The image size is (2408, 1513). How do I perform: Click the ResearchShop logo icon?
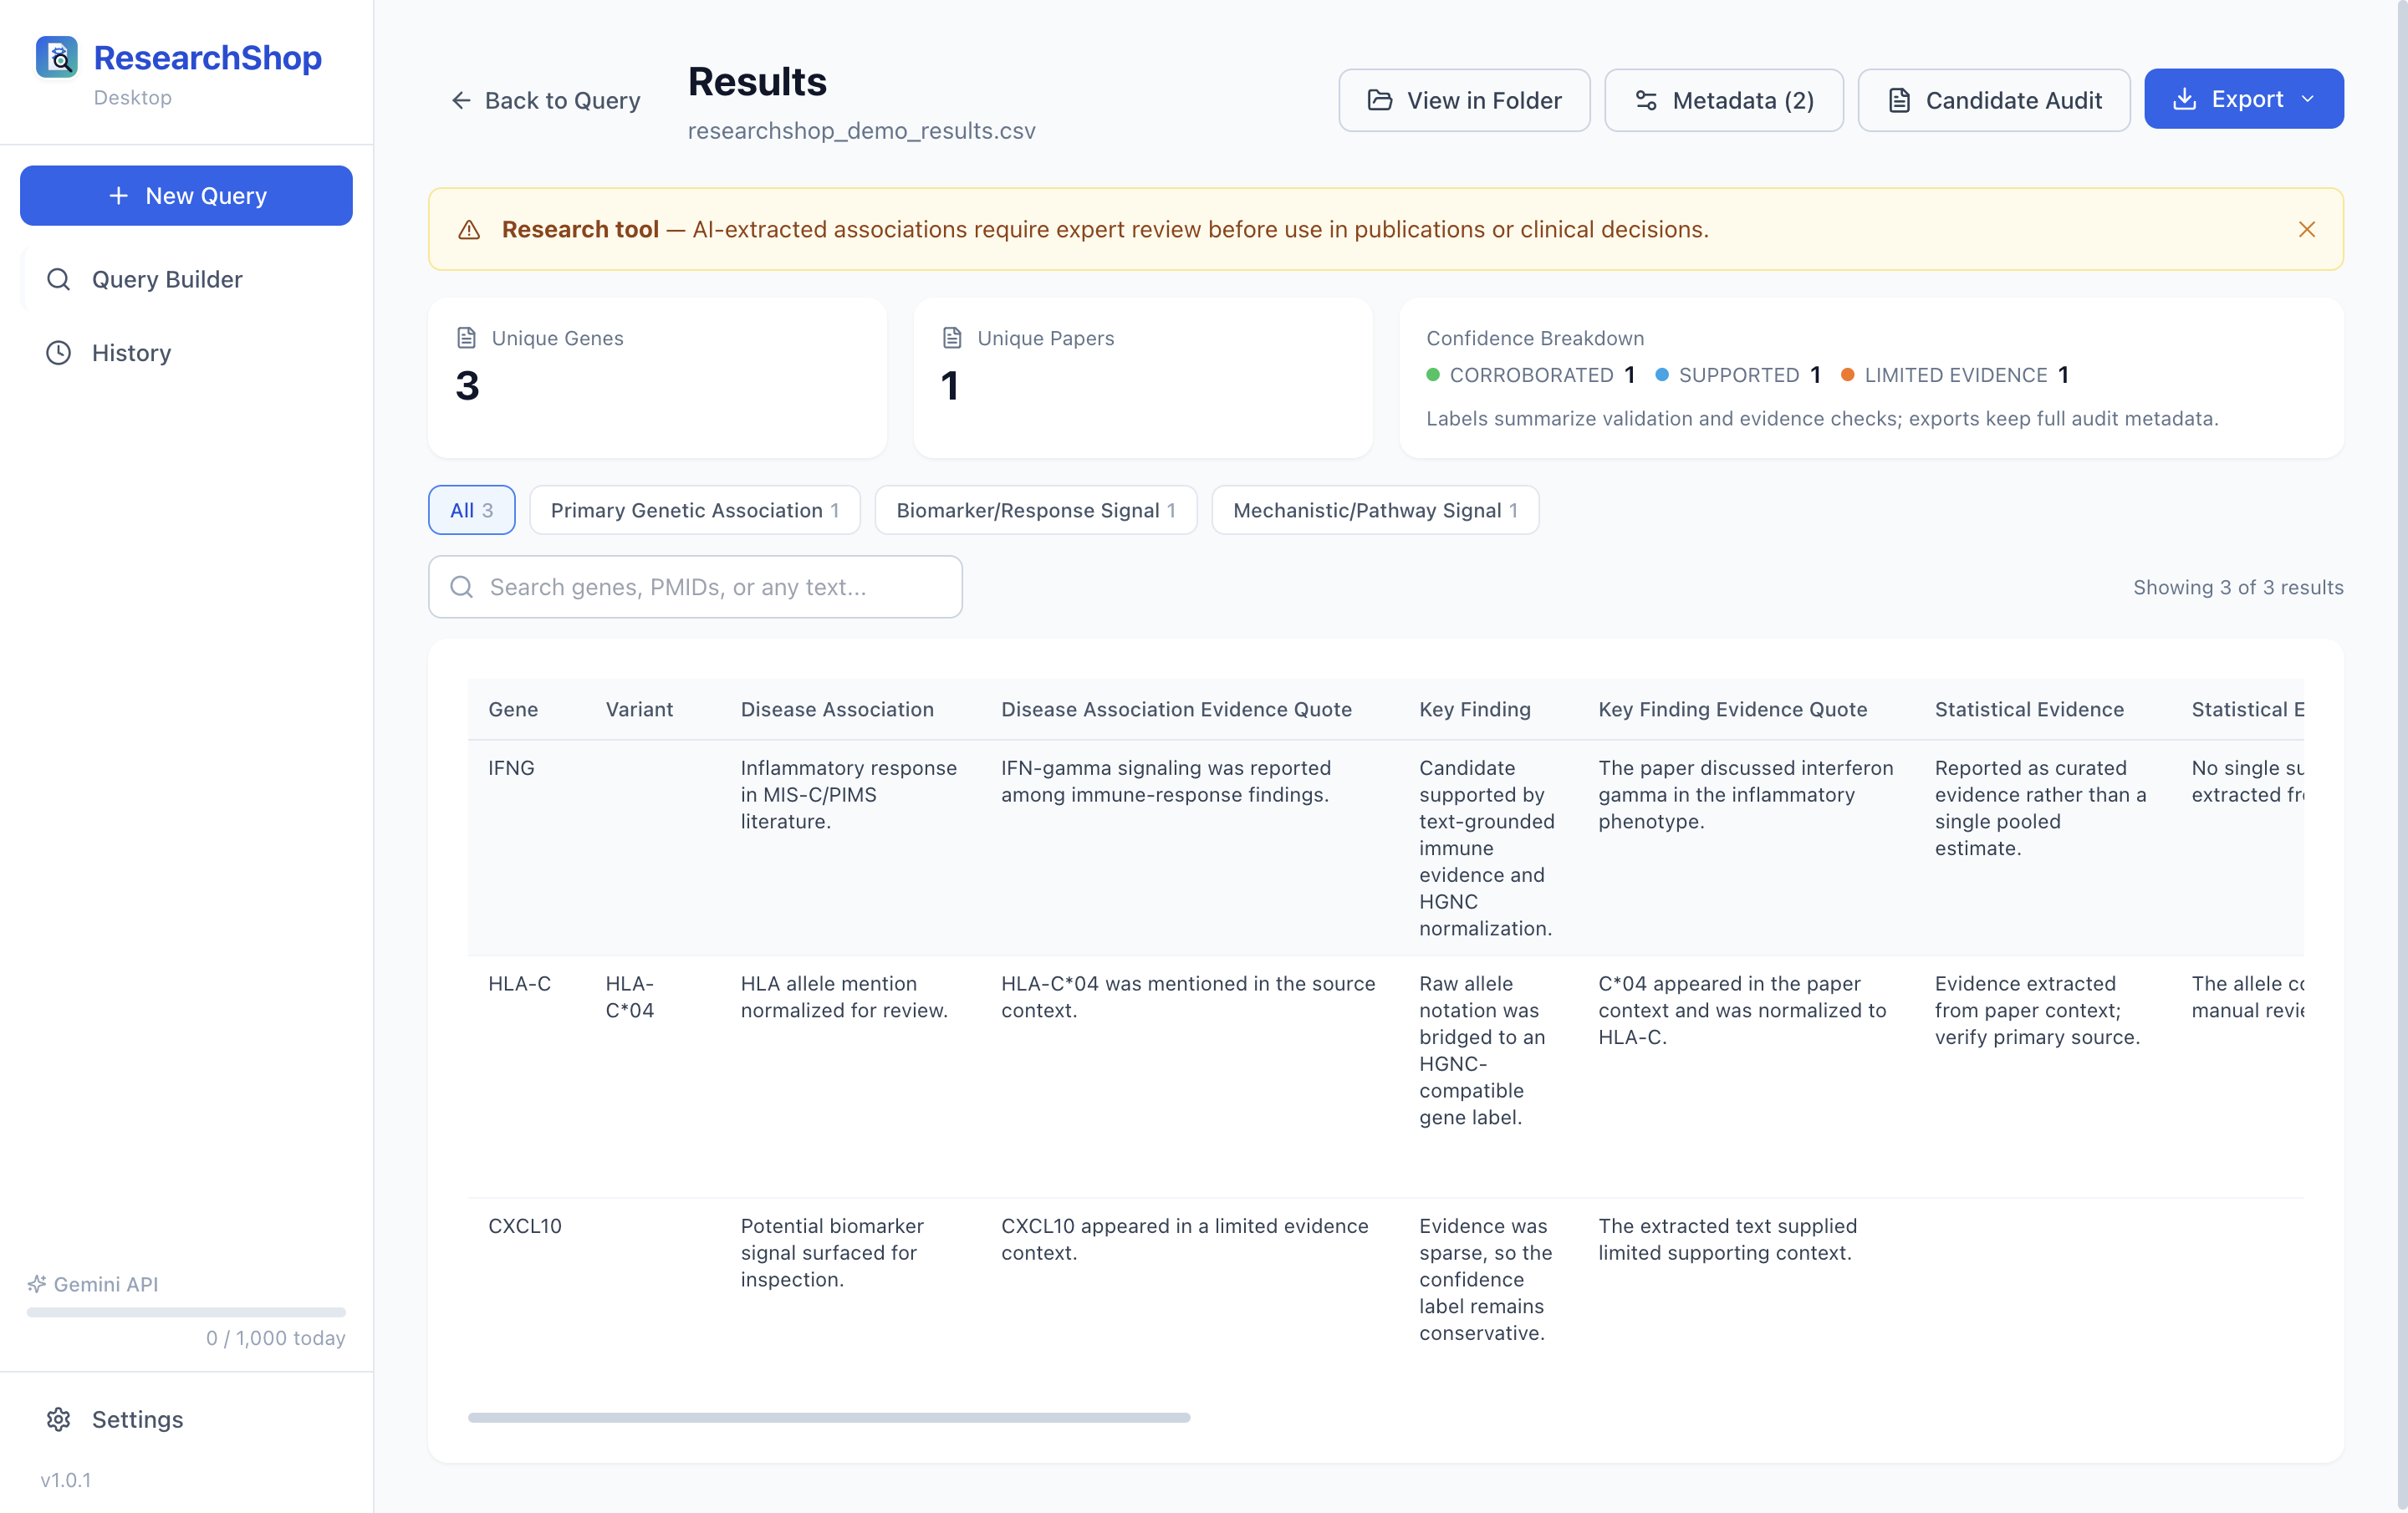tap(57, 57)
